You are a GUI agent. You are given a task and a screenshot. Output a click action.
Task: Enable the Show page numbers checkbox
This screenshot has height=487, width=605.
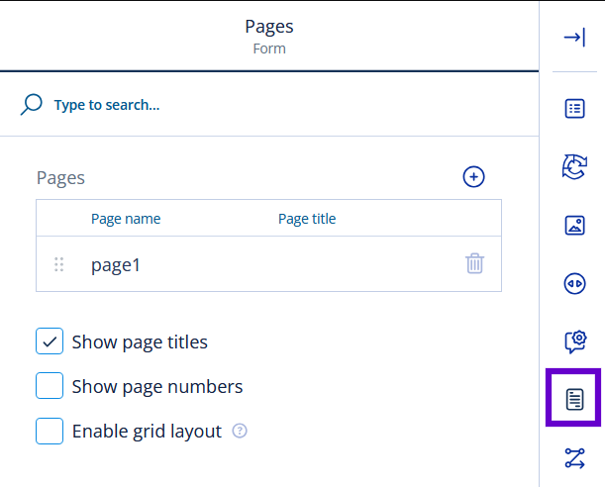[x=50, y=386]
